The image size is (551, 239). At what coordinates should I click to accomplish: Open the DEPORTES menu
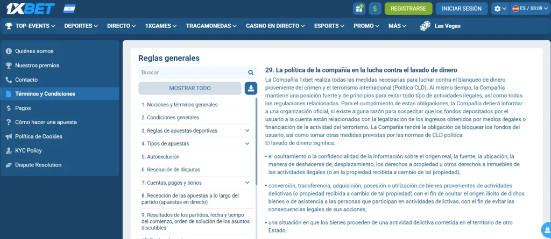coord(81,26)
